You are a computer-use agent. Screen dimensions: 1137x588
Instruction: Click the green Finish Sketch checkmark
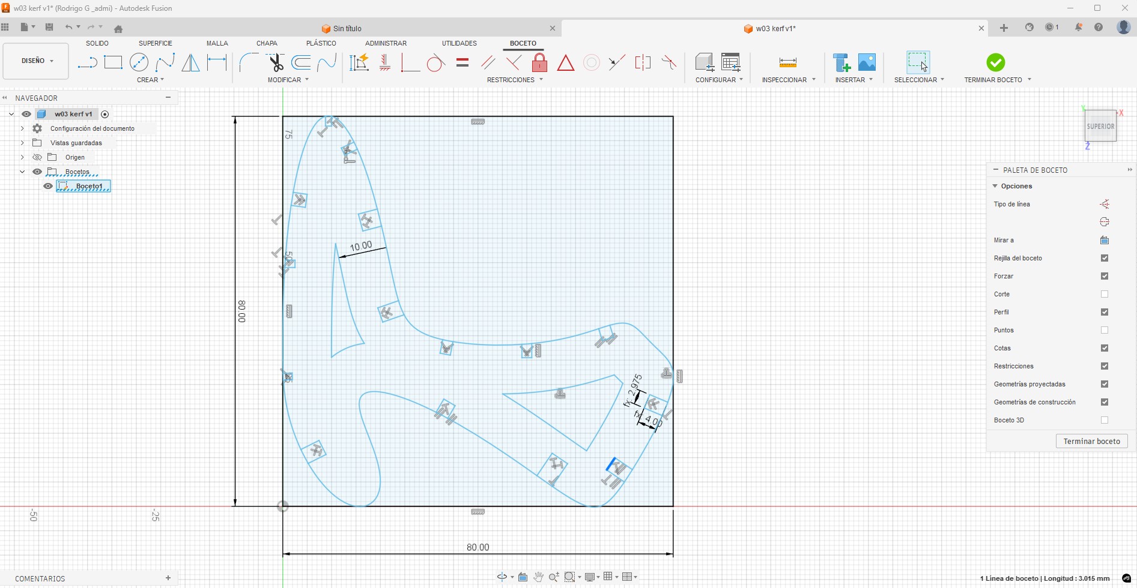tap(995, 62)
